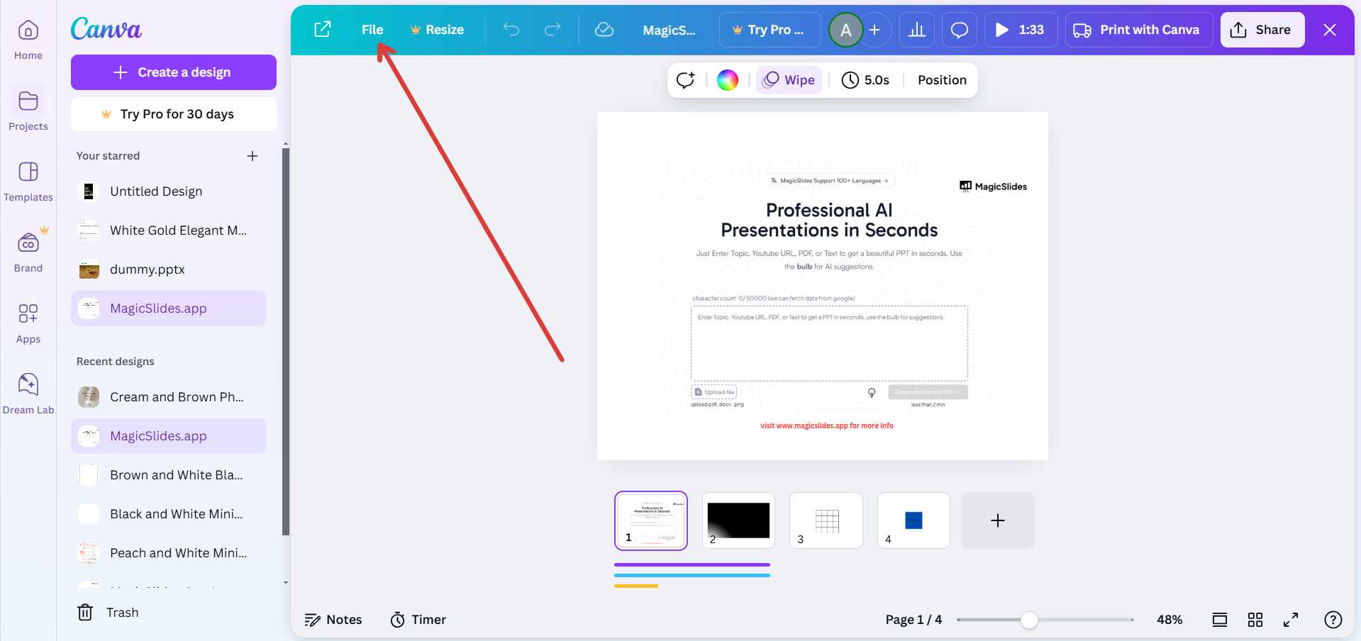Open starred Untitled Design
The width and height of the screenshot is (1361, 641).
click(169, 191)
